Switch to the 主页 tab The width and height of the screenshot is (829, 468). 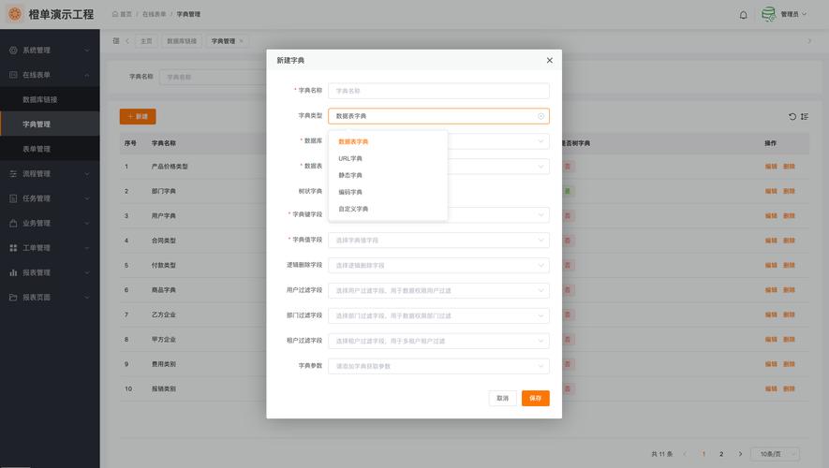[x=146, y=41]
